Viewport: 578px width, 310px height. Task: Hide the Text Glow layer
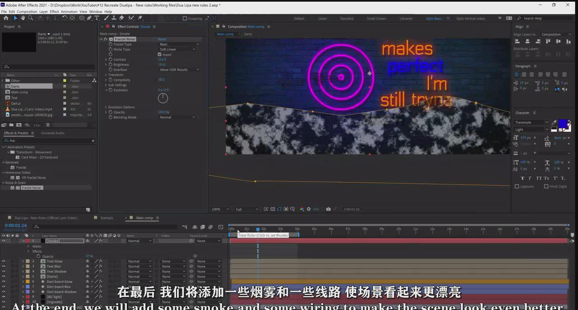(4, 261)
